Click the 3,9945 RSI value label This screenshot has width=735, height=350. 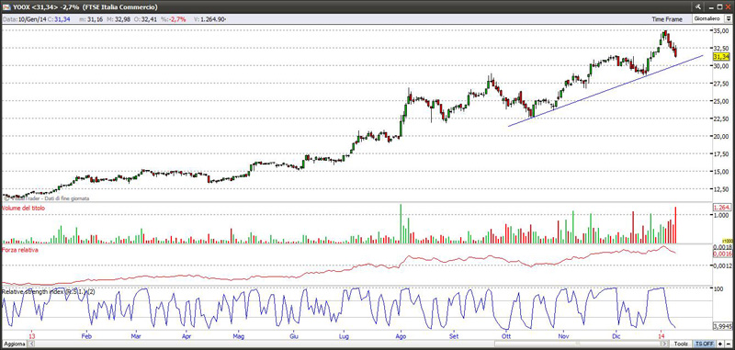pyautogui.click(x=722, y=325)
